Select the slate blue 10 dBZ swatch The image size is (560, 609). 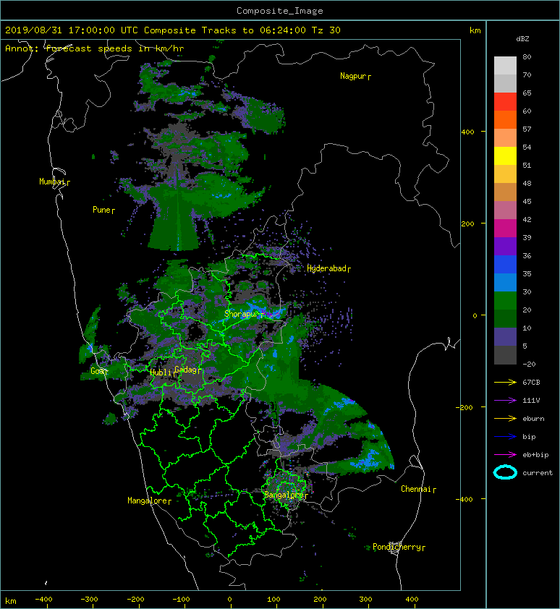[505, 337]
